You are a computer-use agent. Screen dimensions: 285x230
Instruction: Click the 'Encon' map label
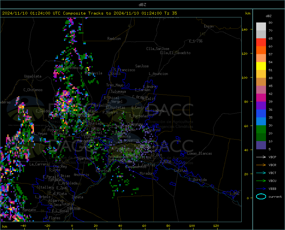point(209,26)
